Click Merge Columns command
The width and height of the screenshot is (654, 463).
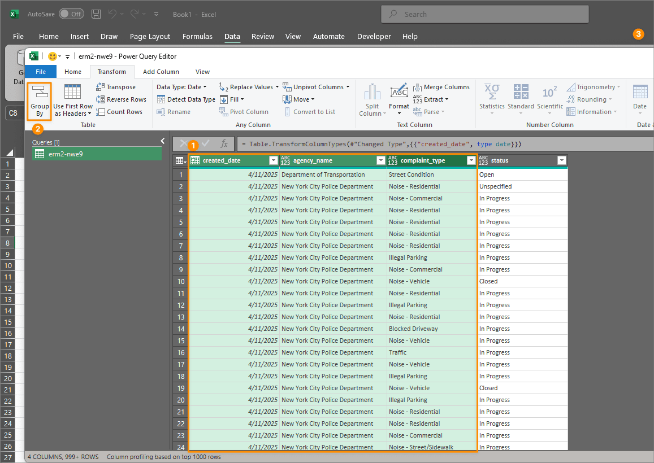tap(441, 87)
